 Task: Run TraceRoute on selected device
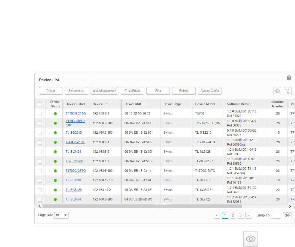click(x=132, y=91)
